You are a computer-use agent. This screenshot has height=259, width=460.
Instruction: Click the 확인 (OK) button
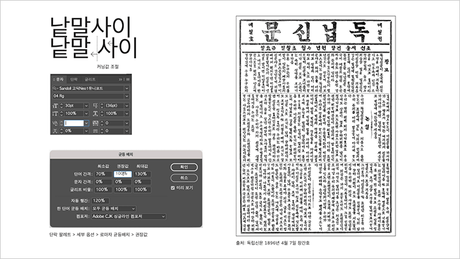tap(184, 167)
